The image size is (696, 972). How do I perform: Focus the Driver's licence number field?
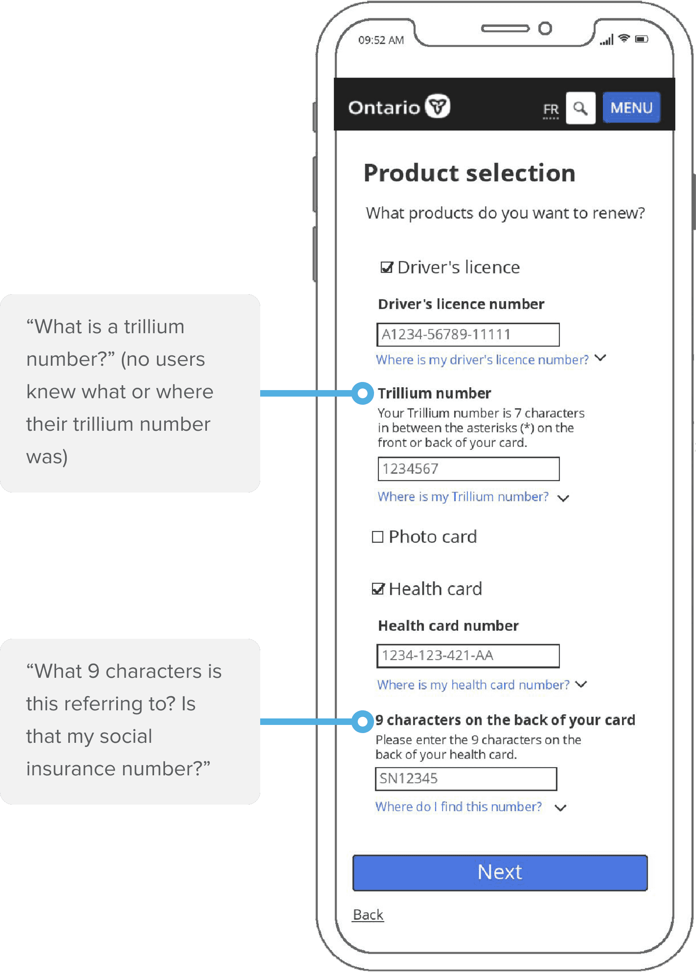468,334
